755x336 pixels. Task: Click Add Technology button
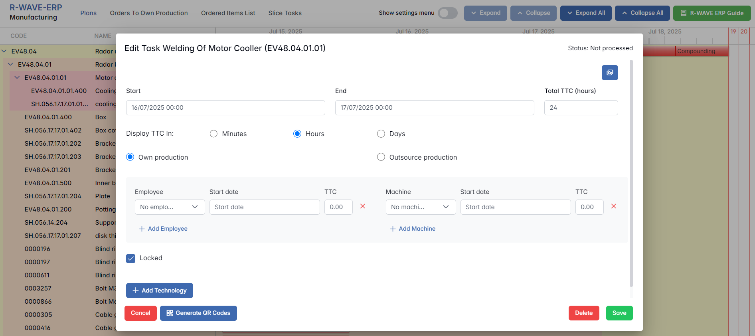point(160,291)
